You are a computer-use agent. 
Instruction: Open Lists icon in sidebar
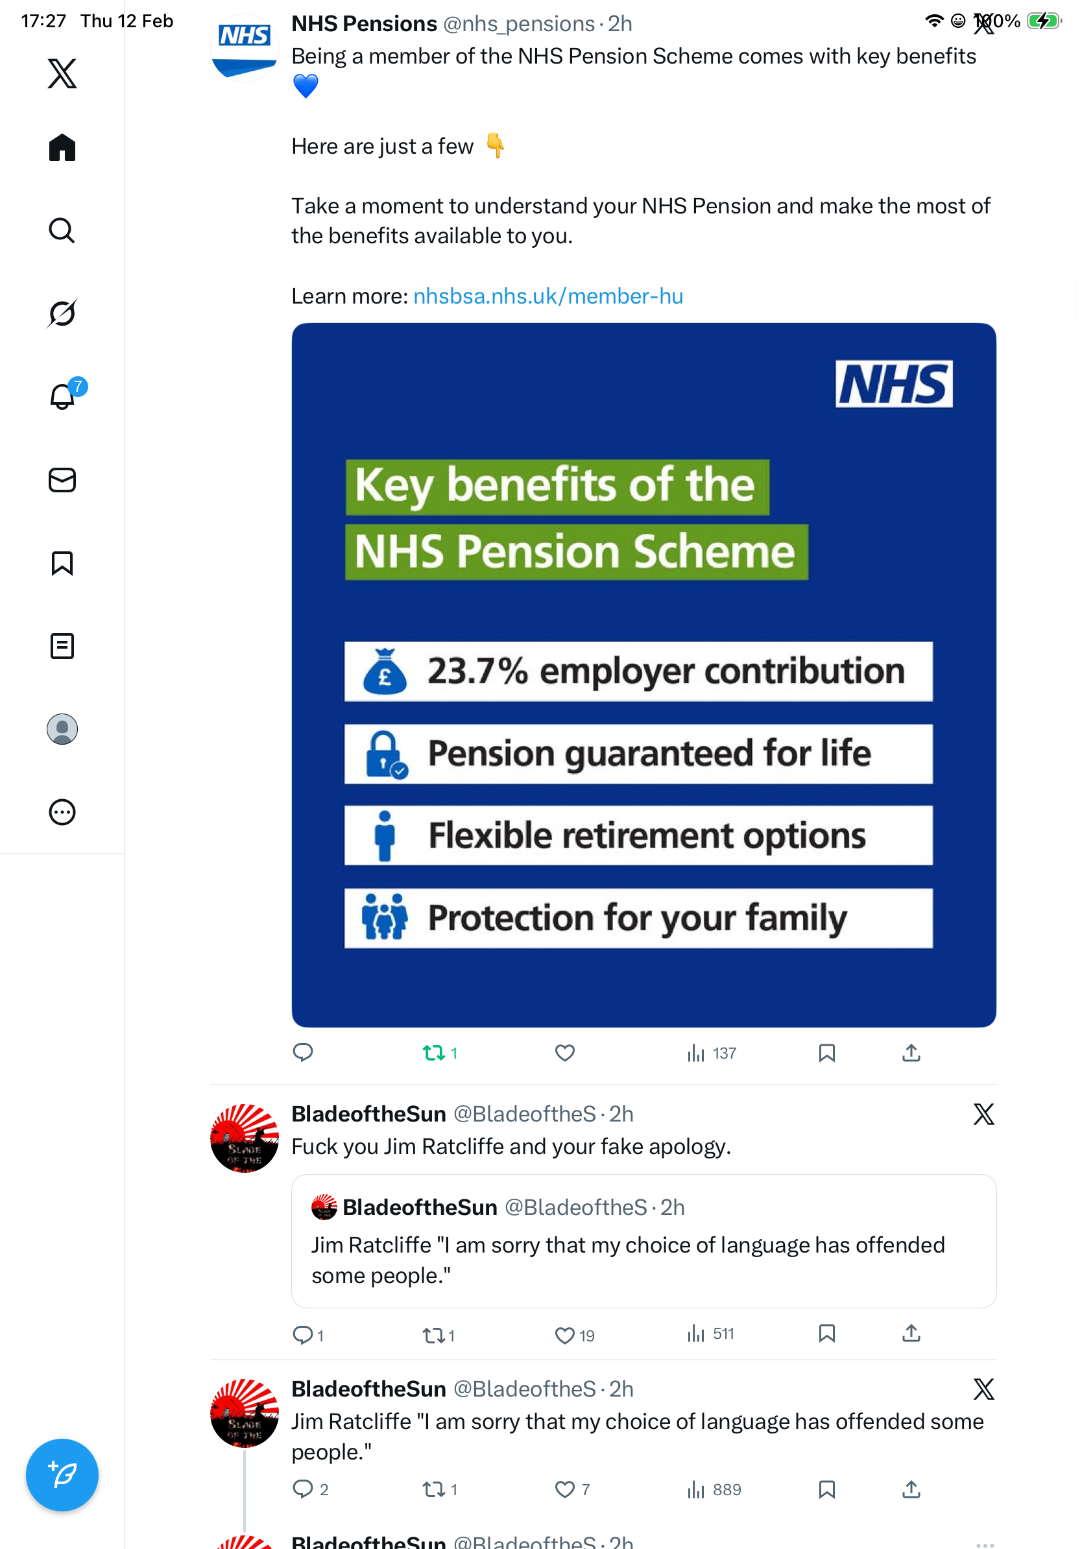[x=62, y=645]
